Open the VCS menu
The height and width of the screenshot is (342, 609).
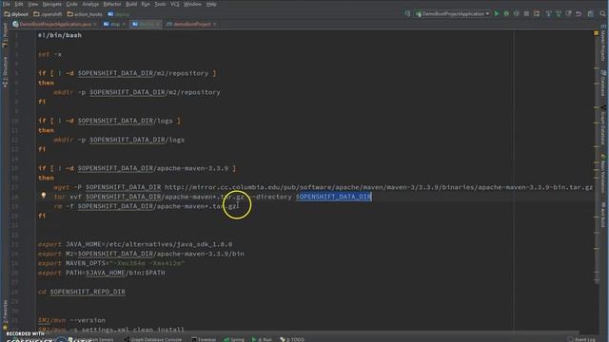pos(175,4)
